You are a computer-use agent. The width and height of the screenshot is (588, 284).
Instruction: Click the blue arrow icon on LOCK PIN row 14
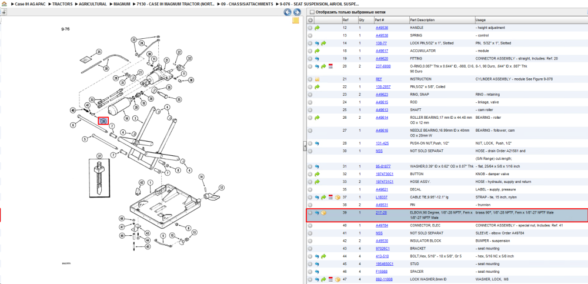click(x=318, y=43)
